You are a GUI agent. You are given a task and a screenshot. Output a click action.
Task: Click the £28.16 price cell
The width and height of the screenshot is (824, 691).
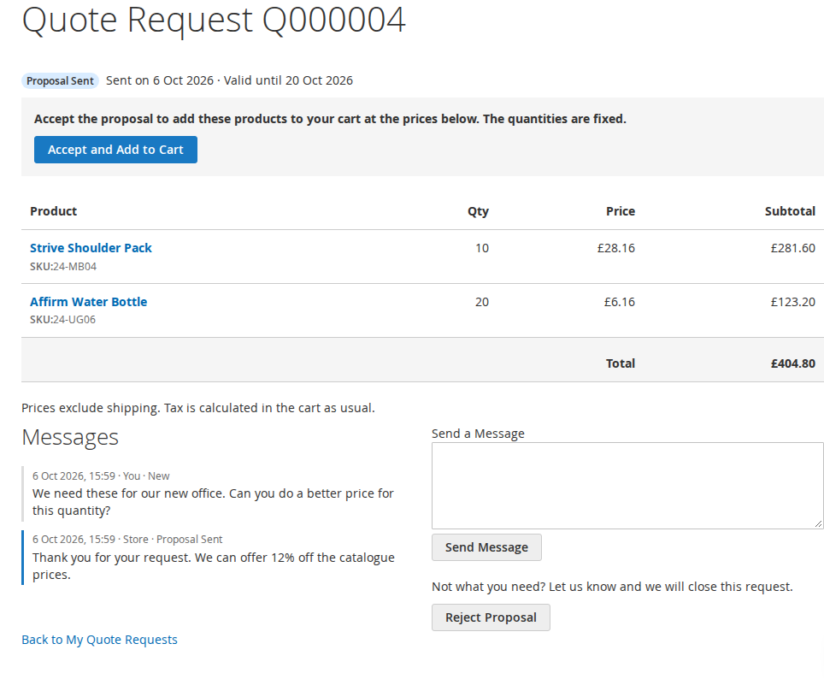[616, 248]
